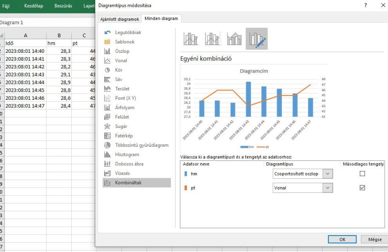Select cell with value 29,1
The image size is (388, 252).
[59, 75]
